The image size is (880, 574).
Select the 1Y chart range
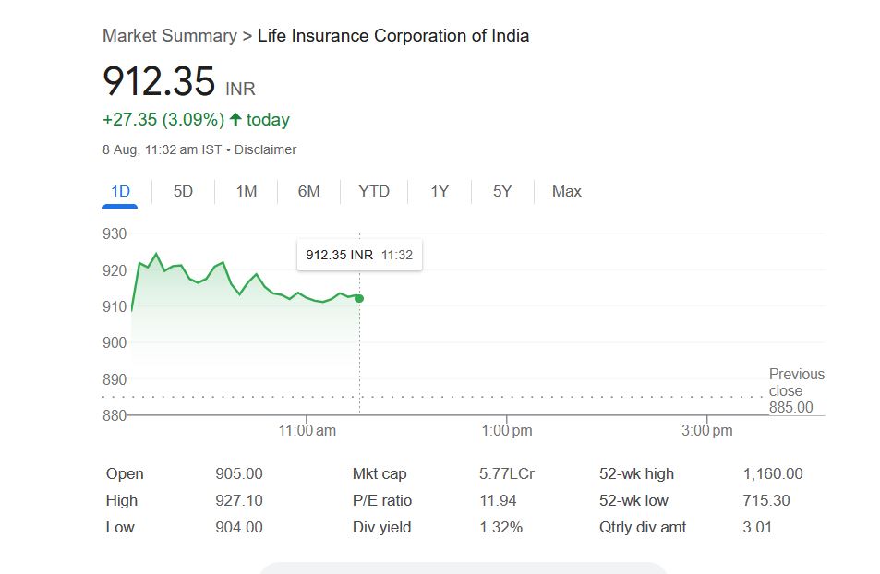[x=440, y=192]
